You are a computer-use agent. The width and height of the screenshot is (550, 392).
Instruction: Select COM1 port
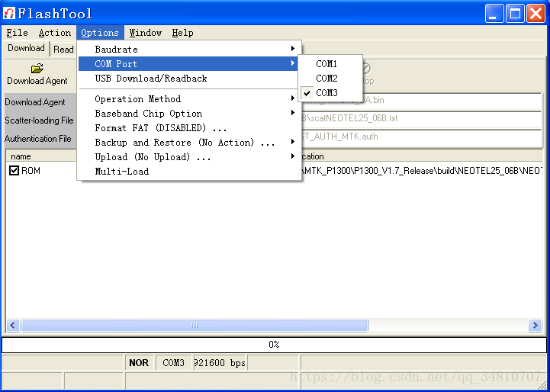coord(330,64)
